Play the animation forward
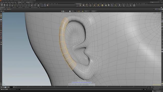The image size is (163, 92). click(7, 87)
